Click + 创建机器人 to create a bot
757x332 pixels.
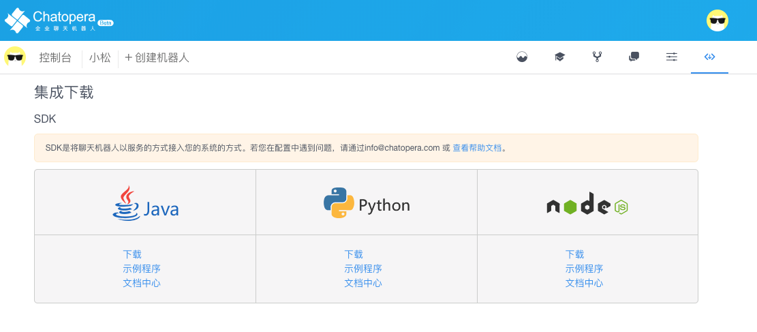click(x=157, y=58)
